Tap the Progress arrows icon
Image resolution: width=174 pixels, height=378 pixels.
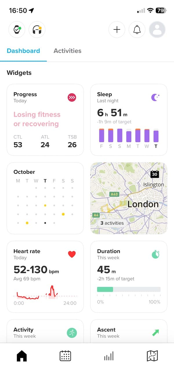[72, 97]
